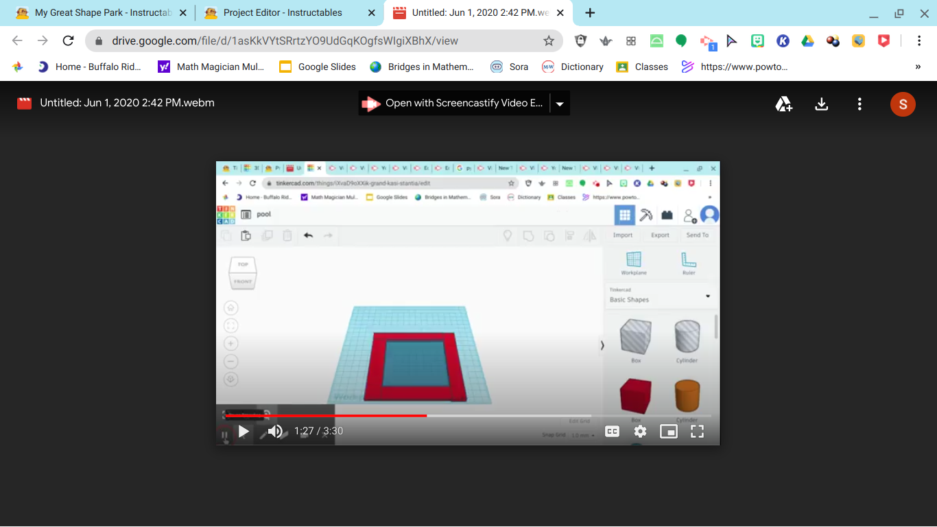
Task: Open the four-squares grid extension
Action: [631, 40]
